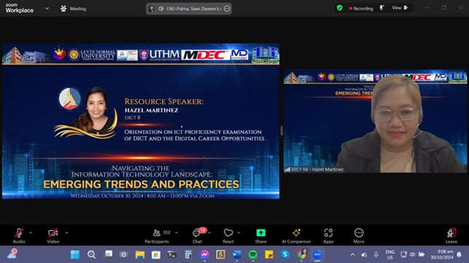
Task: Open Google Chrome from the taskbar
Action: point(301,255)
